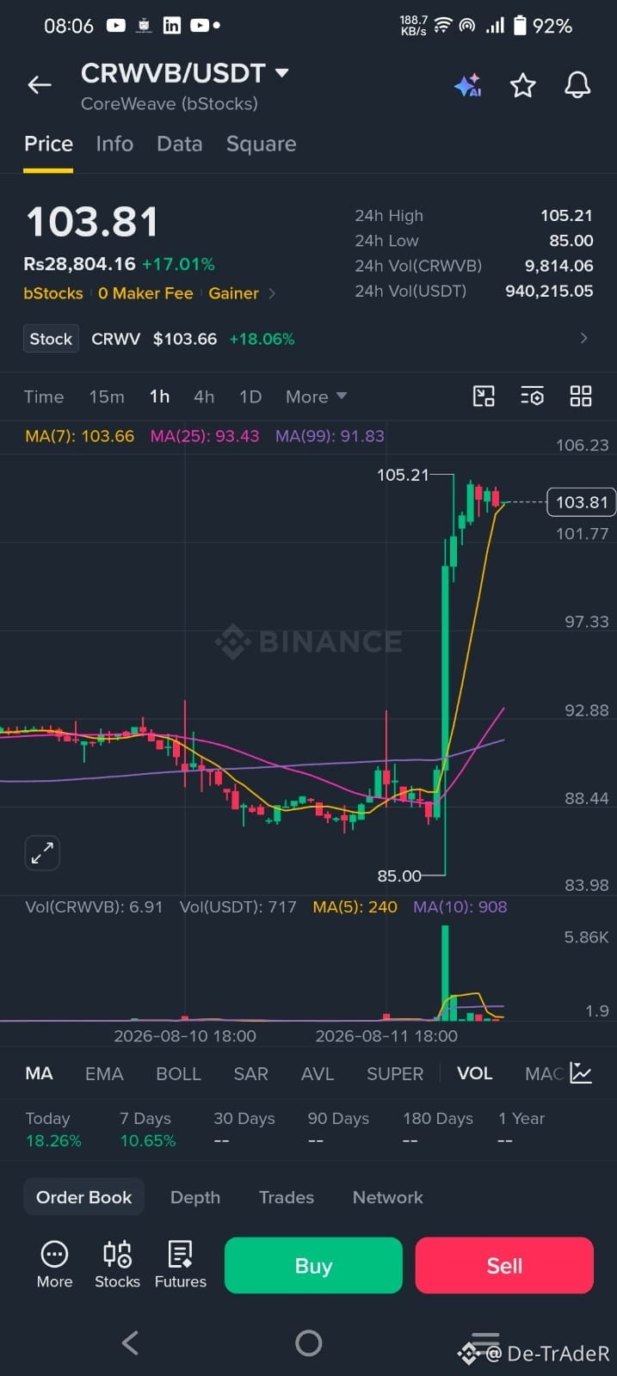The image size is (617, 1376).
Task: Select the Price tab
Action: tap(48, 144)
